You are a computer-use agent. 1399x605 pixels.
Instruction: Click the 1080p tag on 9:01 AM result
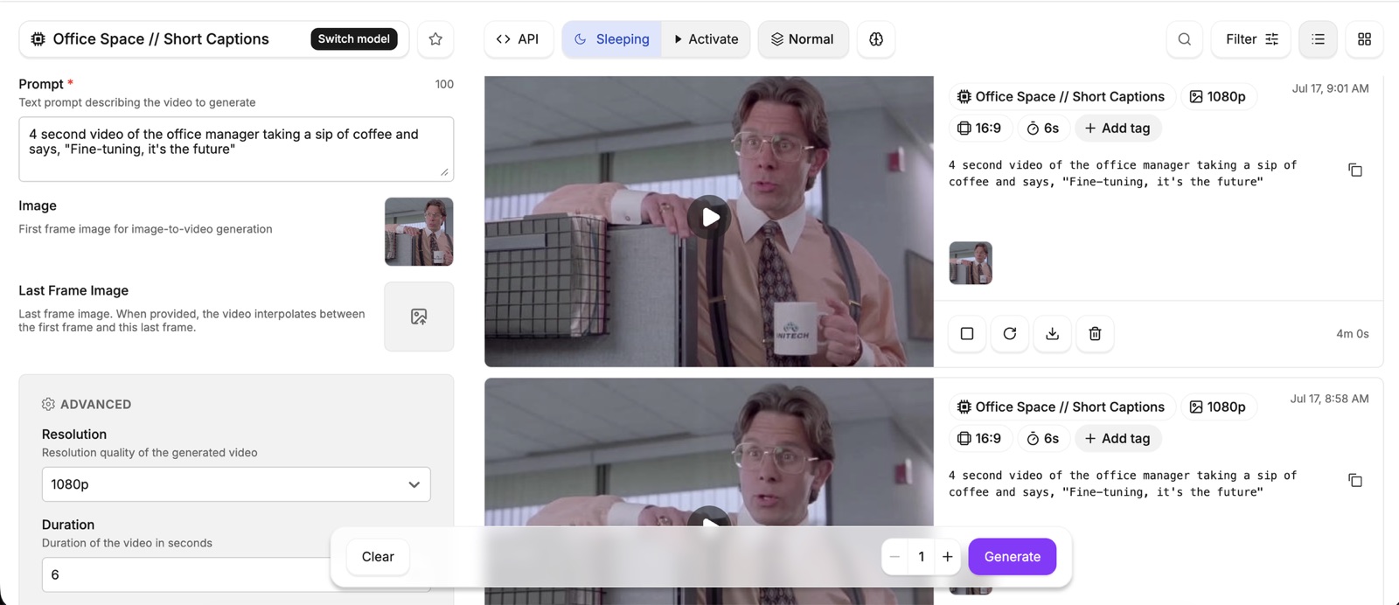point(1218,97)
